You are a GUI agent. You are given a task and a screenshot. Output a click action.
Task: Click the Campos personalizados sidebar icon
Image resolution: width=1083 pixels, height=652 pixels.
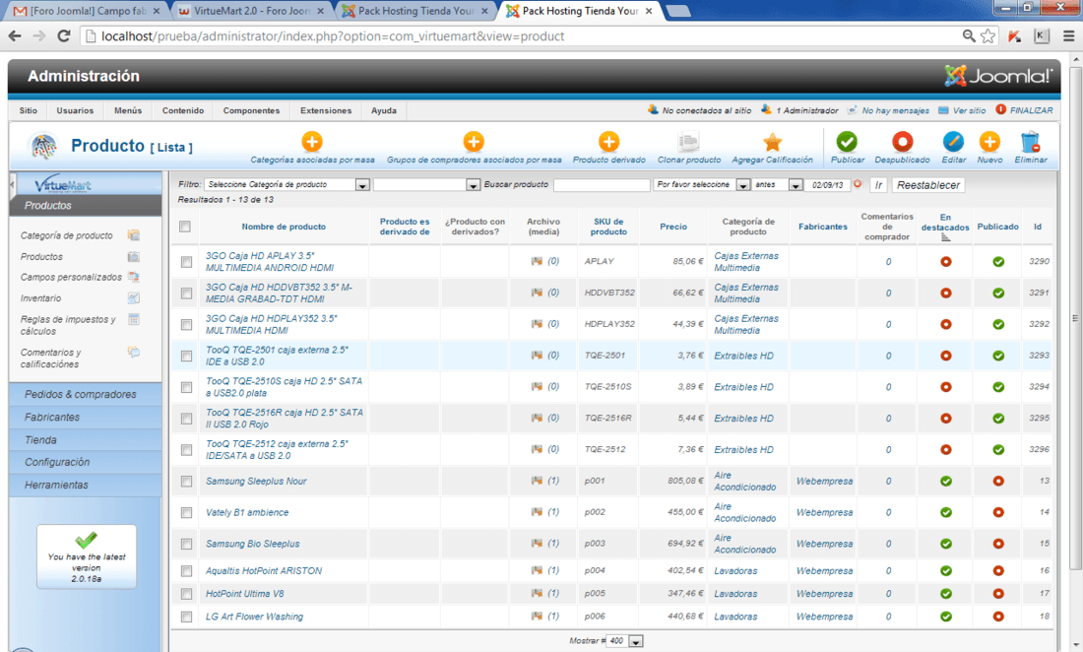coord(134,277)
